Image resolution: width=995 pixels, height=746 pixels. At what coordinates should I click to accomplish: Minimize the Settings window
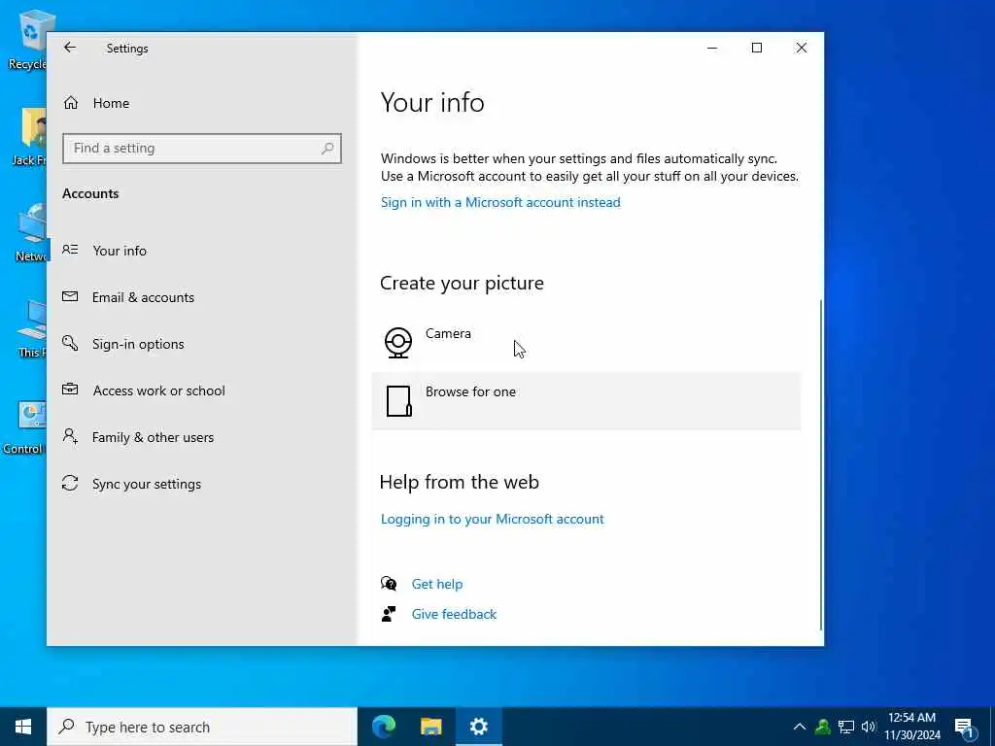(712, 48)
